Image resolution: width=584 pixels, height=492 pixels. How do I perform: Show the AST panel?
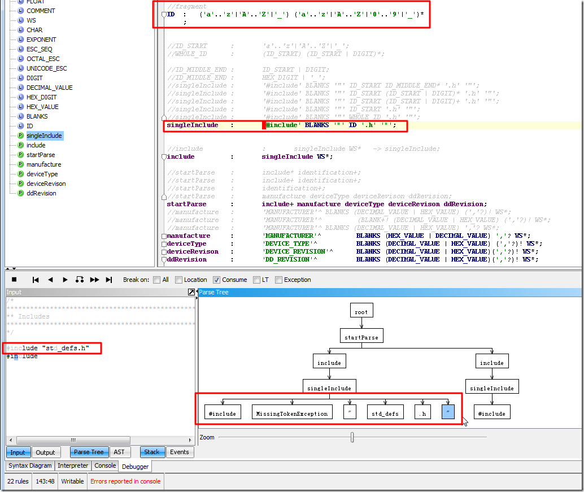click(119, 452)
